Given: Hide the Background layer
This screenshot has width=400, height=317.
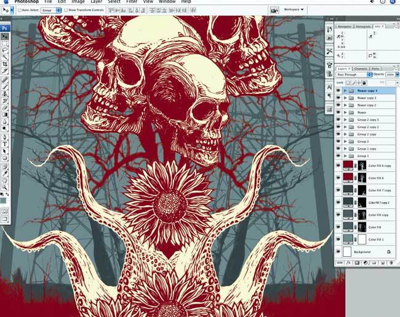Looking at the screenshot, I should 338,252.
